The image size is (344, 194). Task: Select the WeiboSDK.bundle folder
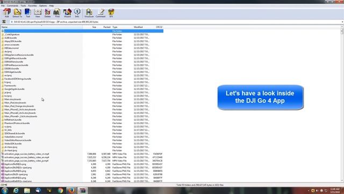tap(13, 144)
